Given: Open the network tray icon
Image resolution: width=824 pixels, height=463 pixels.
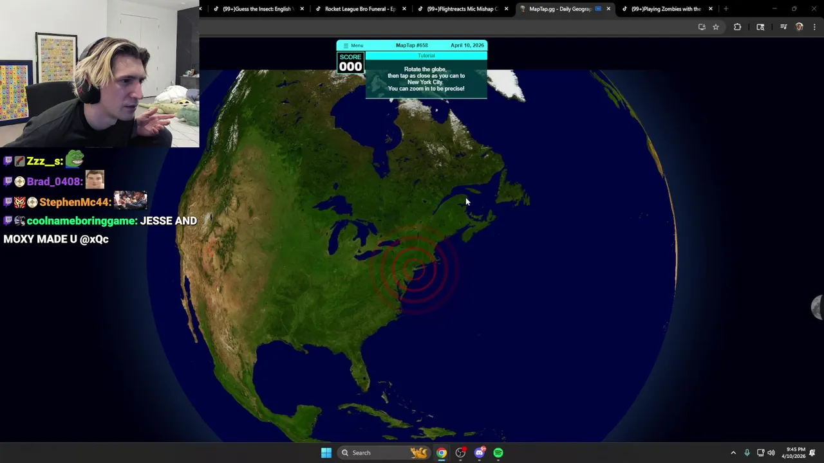Looking at the screenshot, I should coord(760,453).
